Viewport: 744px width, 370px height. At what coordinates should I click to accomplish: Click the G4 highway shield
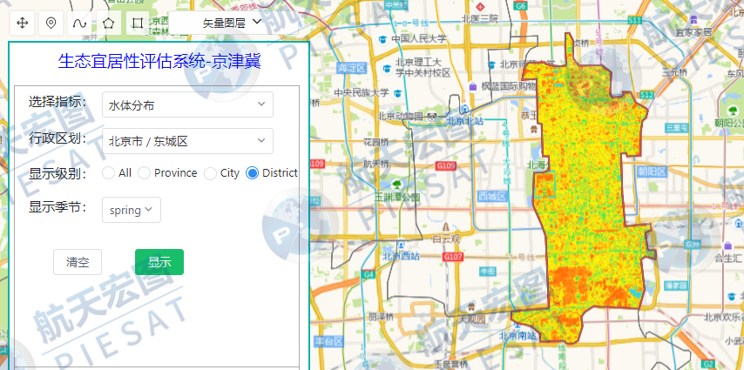pos(369,274)
